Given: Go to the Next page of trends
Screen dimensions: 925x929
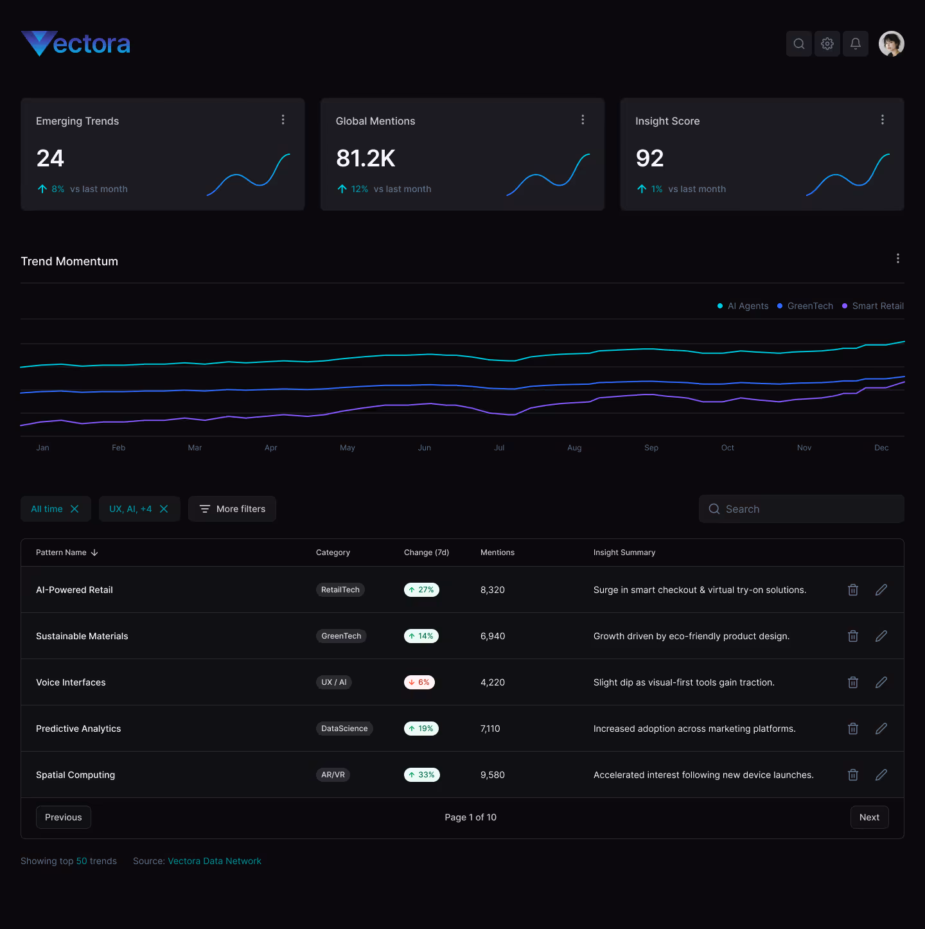Looking at the screenshot, I should click(x=869, y=817).
